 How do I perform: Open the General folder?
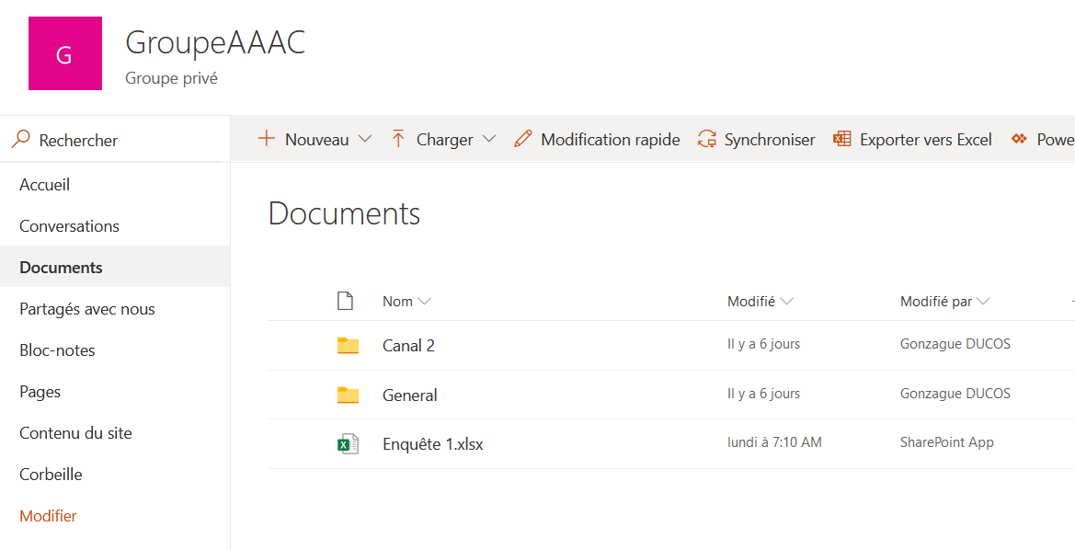[x=409, y=395]
